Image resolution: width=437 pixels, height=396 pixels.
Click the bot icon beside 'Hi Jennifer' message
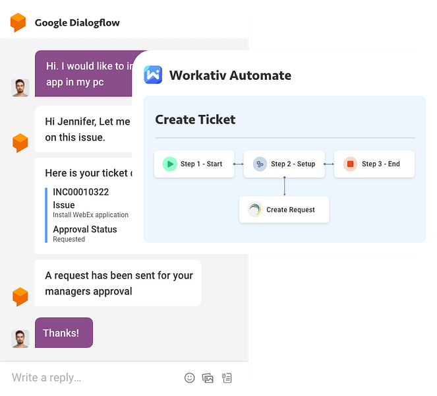coord(20,143)
